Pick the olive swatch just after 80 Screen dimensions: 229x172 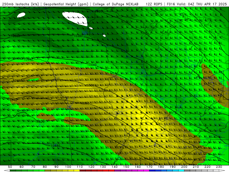48,171
